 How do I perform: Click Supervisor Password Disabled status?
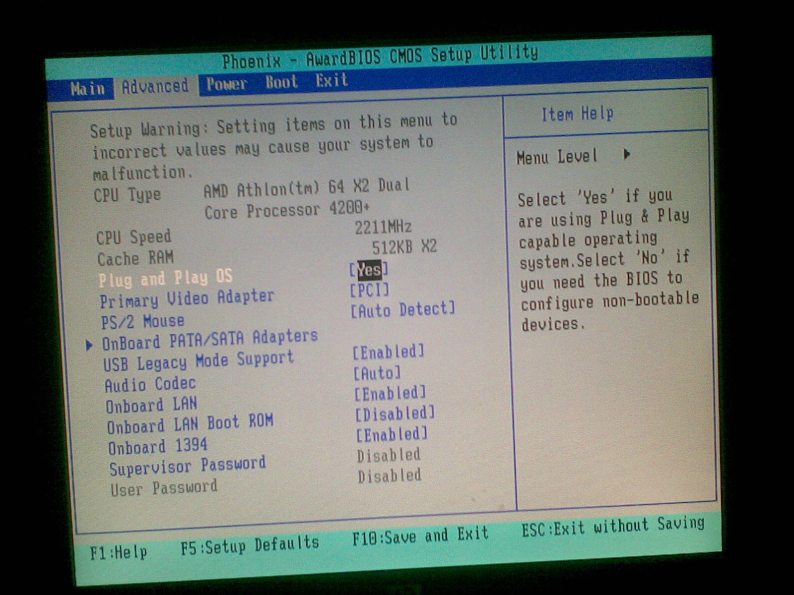click(389, 455)
